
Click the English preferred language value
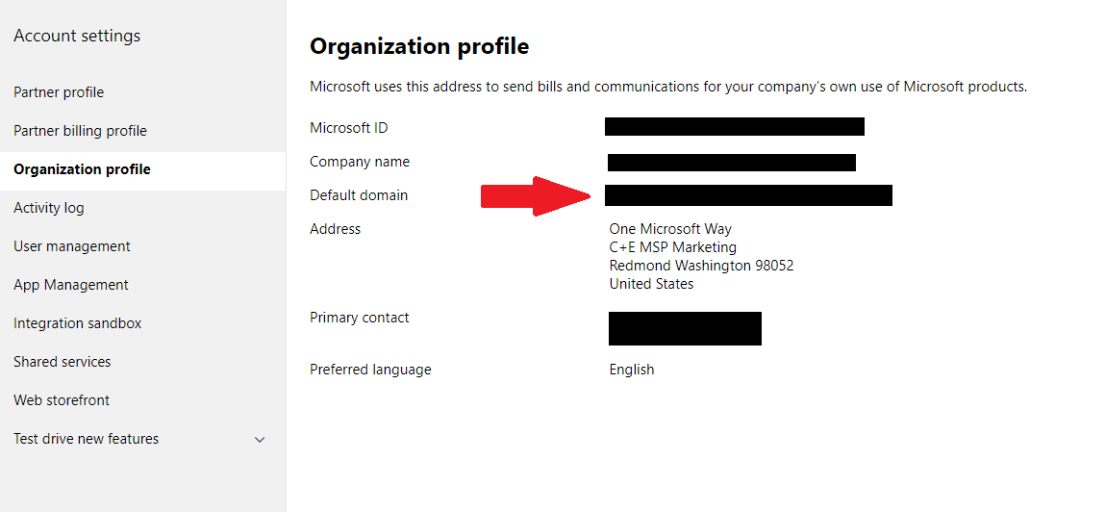click(x=632, y=370)
